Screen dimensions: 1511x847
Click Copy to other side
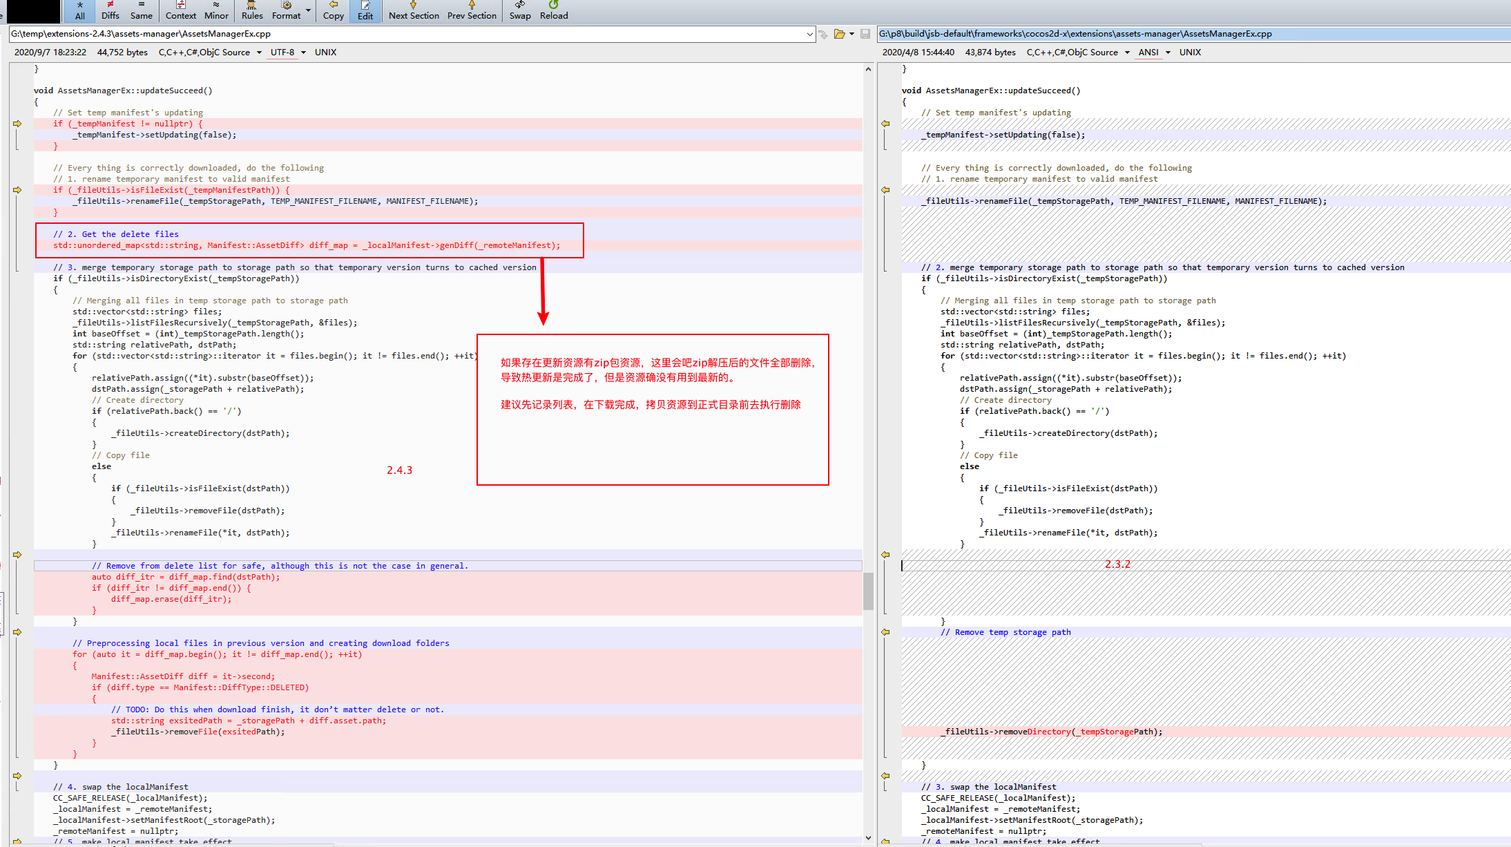tap(334, 10)
